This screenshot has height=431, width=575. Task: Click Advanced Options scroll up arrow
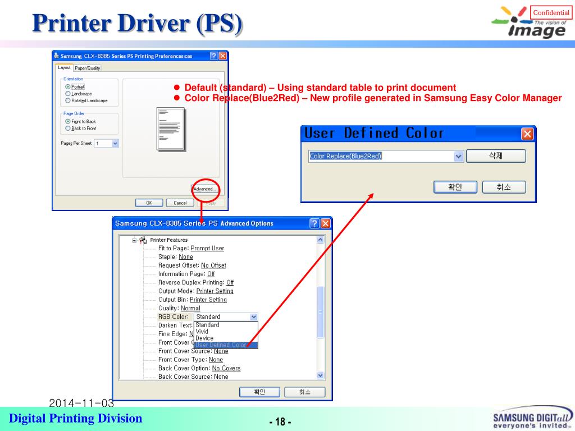click(x=320, y=240)
